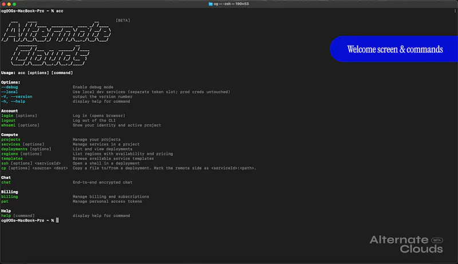Click 'Log in (opens browser)' description
This screenshot has height=264, width=458.
[98, 115]
